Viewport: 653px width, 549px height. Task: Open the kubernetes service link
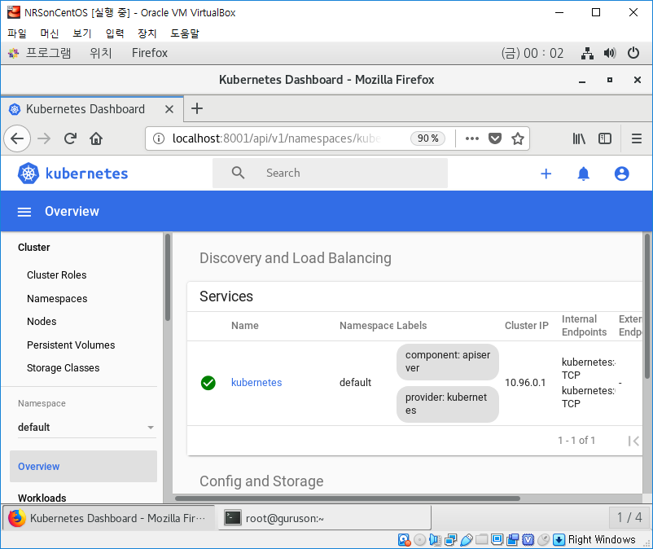coord(256,383)
